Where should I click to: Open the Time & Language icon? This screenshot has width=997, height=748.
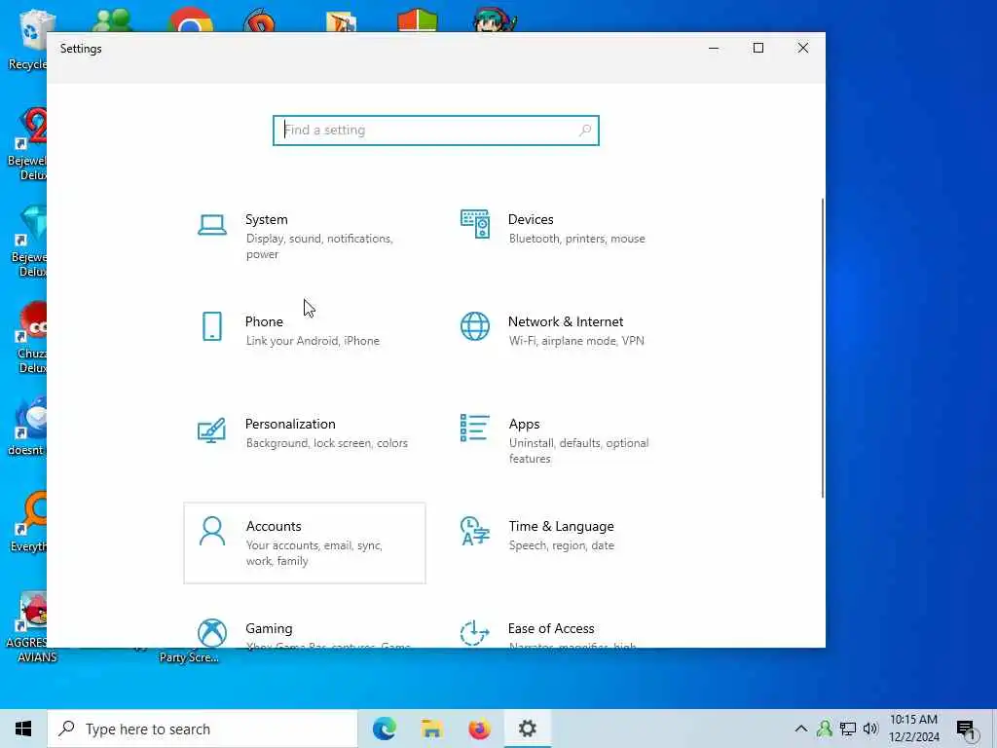pos(475,531)
